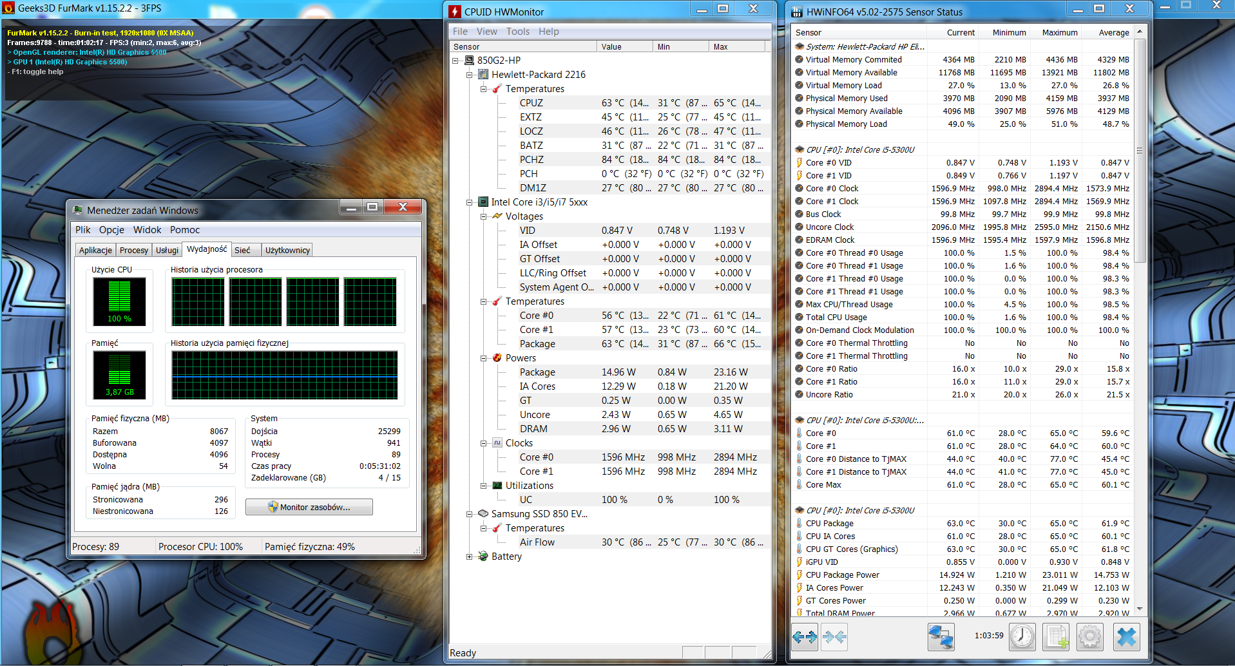Click HWiNFO vertical scrollbar thumb

pos(1140,151)
